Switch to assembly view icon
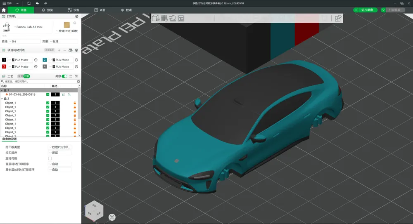Screen dimensions: 413x224 pyautogui.click(x=338, y=18)
